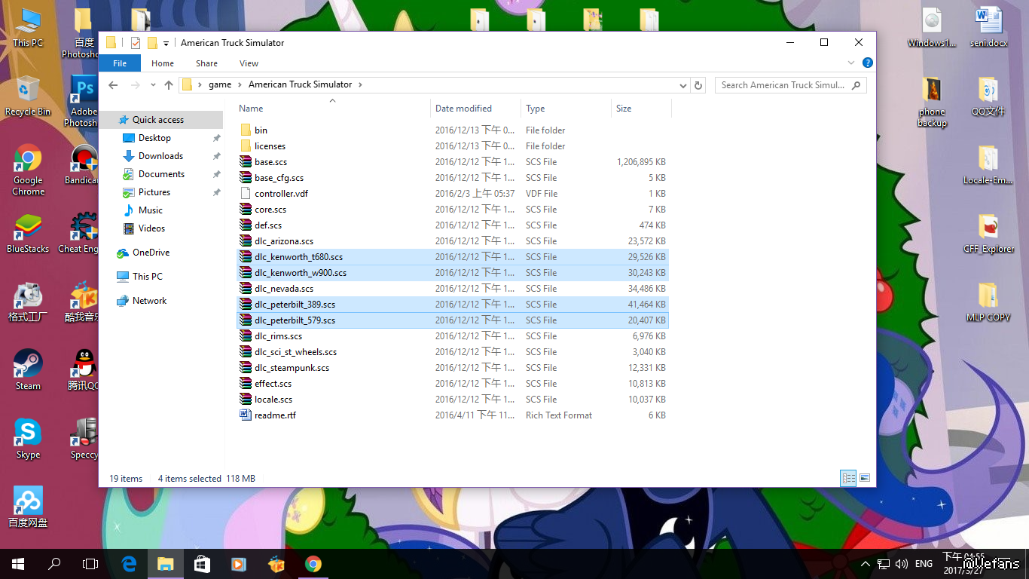Click the Properties icon in Explorer's title bar
1029x579 pixels.
(136, 43)
